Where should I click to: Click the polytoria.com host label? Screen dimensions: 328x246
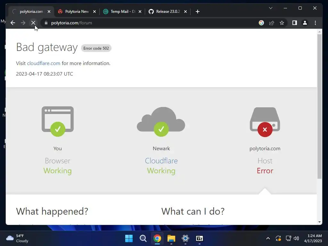265,149
